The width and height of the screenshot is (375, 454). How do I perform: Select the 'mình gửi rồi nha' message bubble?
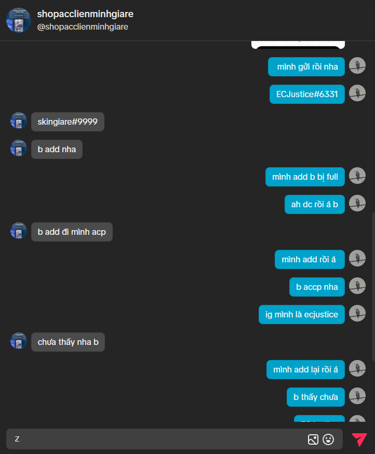[306, 67]
